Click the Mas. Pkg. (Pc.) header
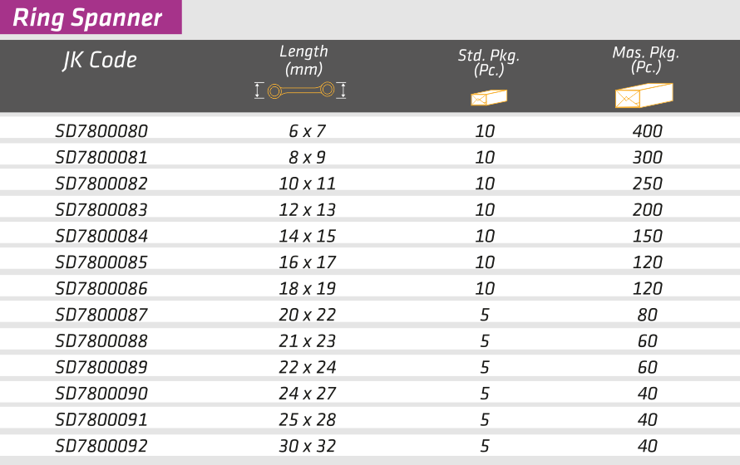 (646, 60)
